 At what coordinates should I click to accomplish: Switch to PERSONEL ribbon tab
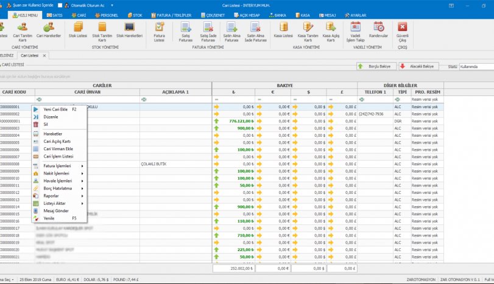[x=107, y=15]
